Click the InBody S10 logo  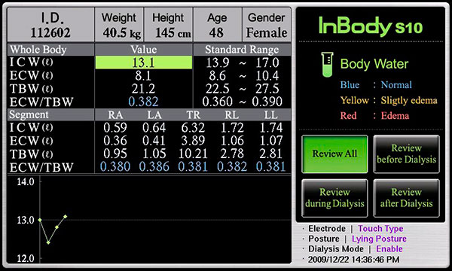pos(371,26)
